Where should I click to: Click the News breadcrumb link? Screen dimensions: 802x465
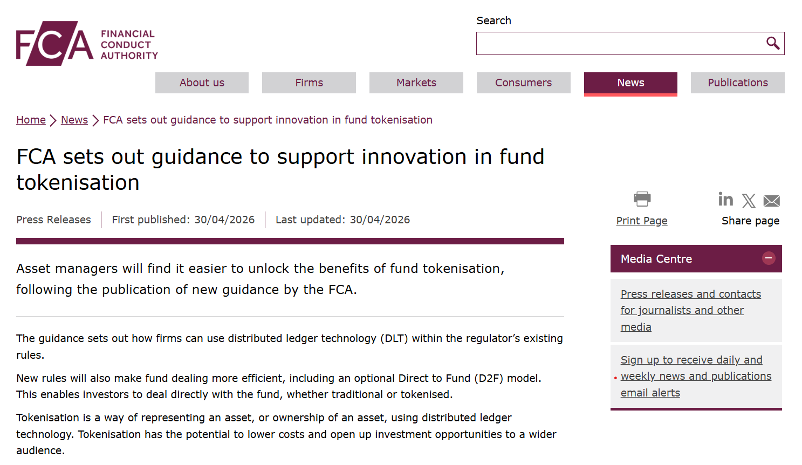click(x=74, y=120)
